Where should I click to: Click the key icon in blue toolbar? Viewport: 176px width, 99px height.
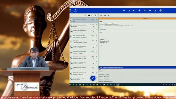pyautogui.click(x=124, y=10)
